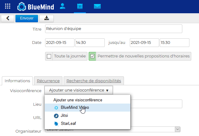Open the Contacts application
The width and height of the screenshot is (199, 136).
click(x=63, y=6)
